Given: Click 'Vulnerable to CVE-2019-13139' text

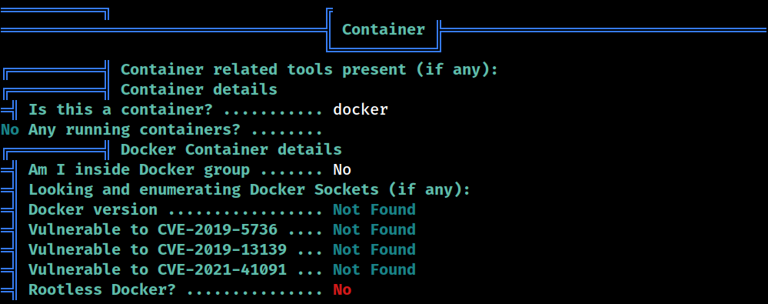Looking at the screenshot, I should pyautogui.click(x=158, y=249).
